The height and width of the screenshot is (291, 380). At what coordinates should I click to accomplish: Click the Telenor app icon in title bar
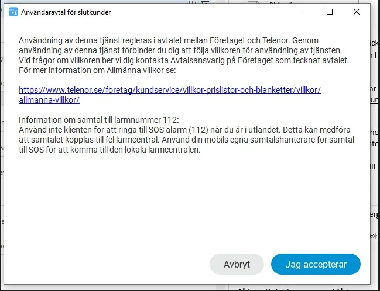pos(13,12)
